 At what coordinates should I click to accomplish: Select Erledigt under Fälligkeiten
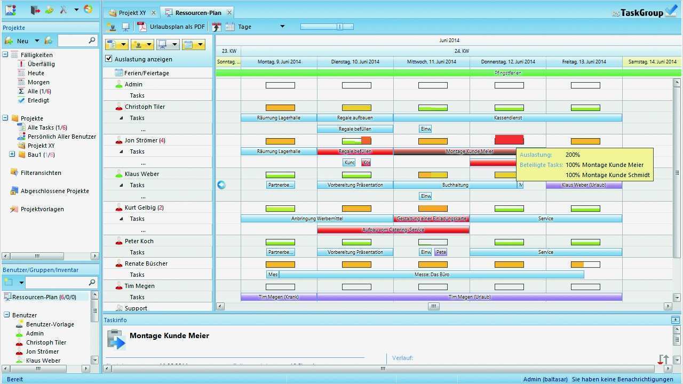[x=38, y=100]
